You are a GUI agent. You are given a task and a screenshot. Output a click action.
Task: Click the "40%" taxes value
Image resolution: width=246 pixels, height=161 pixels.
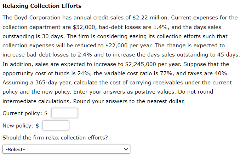(221, 73)
